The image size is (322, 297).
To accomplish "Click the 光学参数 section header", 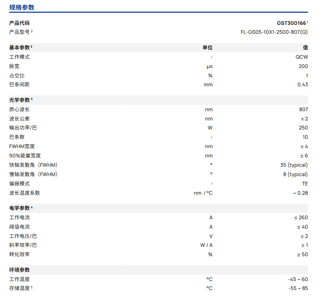I will (19, 100).
